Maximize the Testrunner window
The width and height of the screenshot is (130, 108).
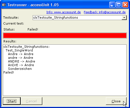pyautogui.click(x=119, y=5)
